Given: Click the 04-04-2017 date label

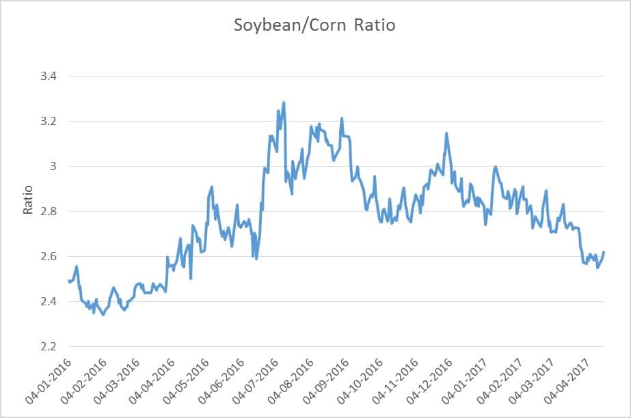Looking at the screenshot, I should (x=567, y=381).
